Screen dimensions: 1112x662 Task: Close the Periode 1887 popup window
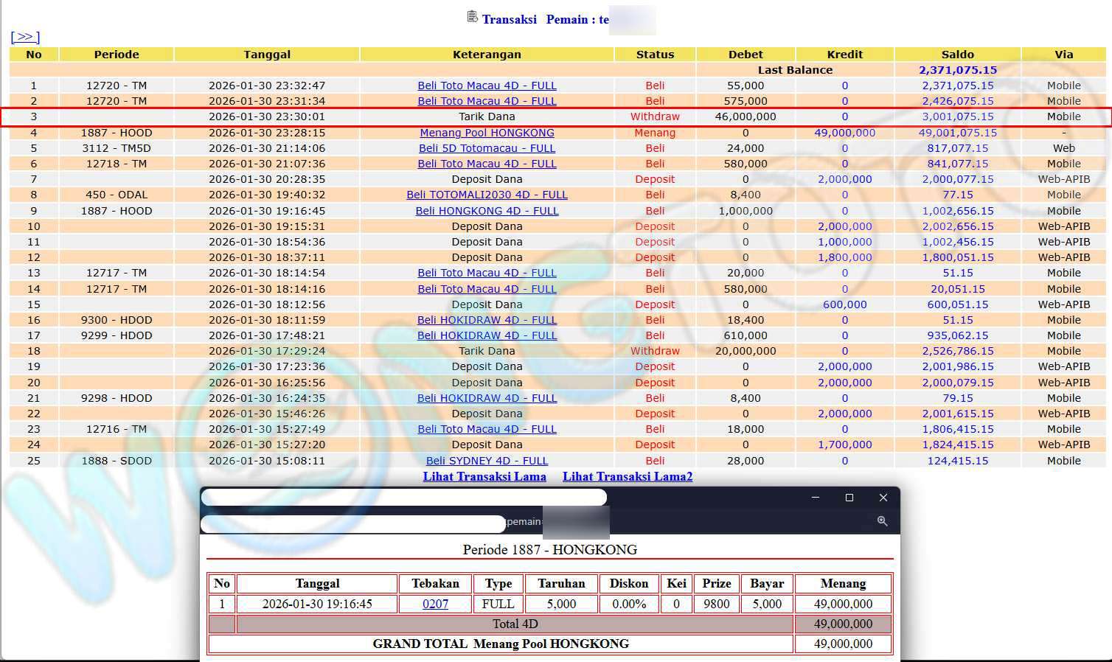tap(883, 498)
